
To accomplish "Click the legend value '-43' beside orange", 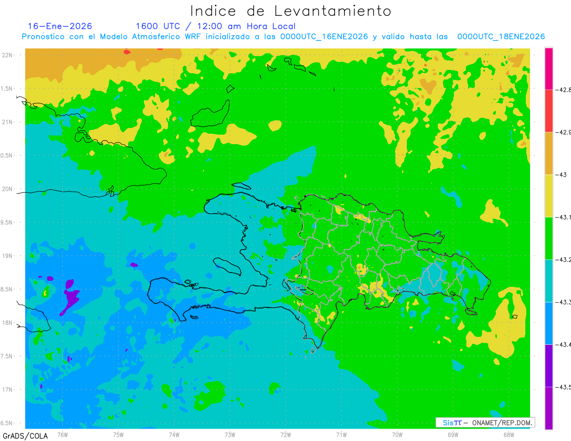I will coord(561,175).
